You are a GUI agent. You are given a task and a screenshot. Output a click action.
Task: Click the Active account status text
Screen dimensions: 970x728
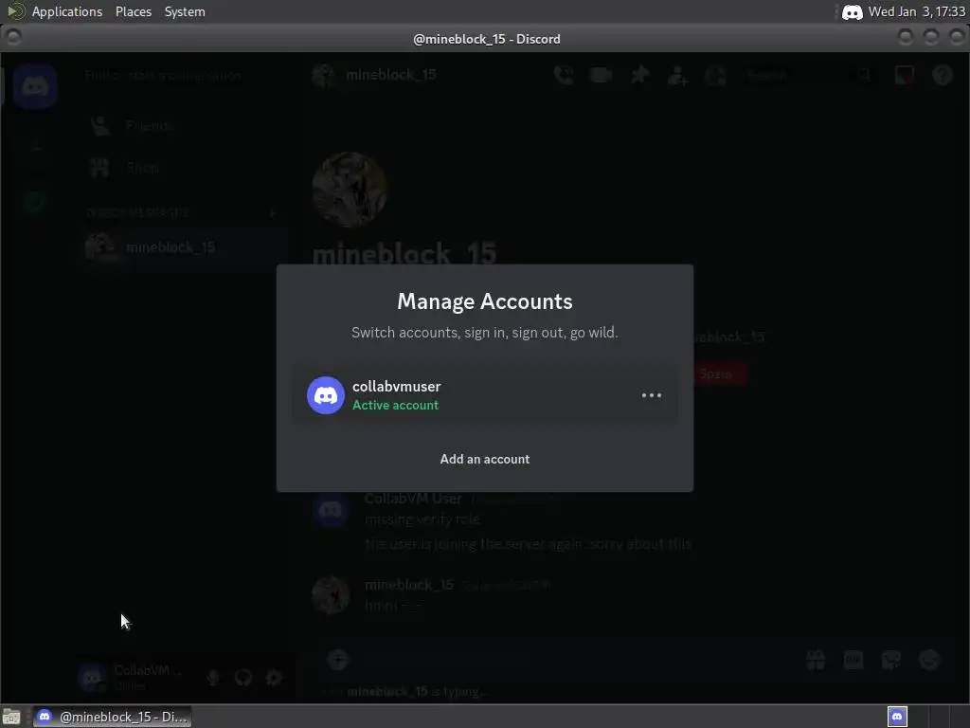395,405
